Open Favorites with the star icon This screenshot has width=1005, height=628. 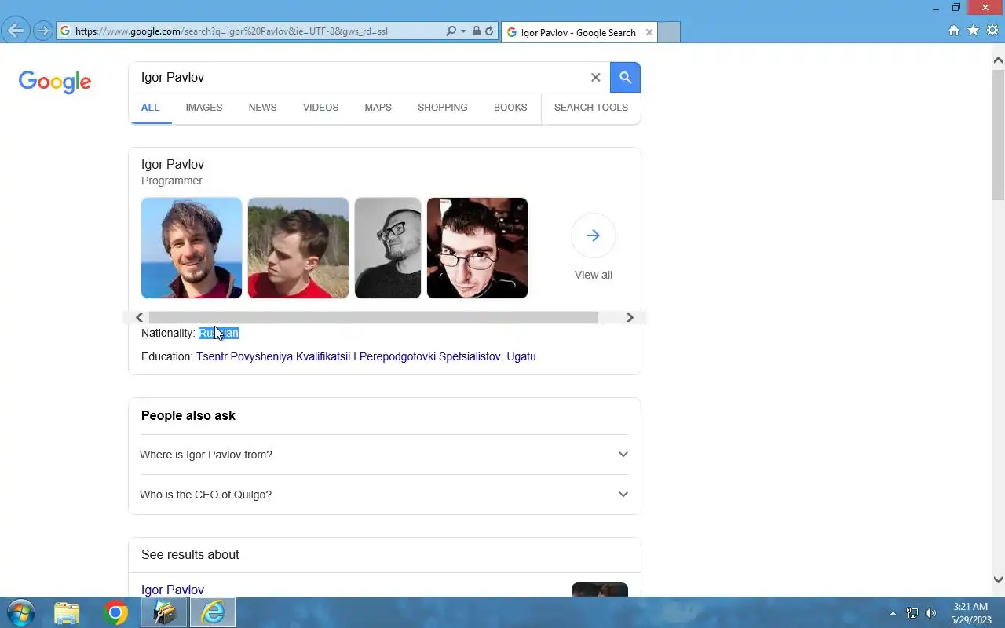[x=973, y=31]
